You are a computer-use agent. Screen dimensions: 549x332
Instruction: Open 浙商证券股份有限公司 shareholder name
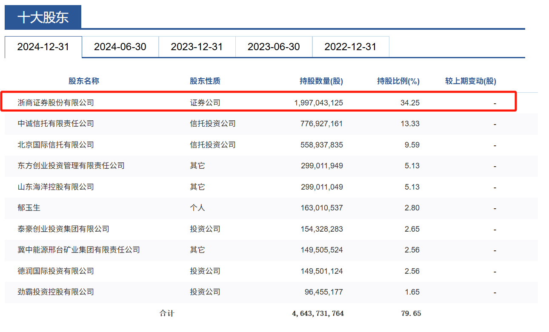click(x=56, y=102)
